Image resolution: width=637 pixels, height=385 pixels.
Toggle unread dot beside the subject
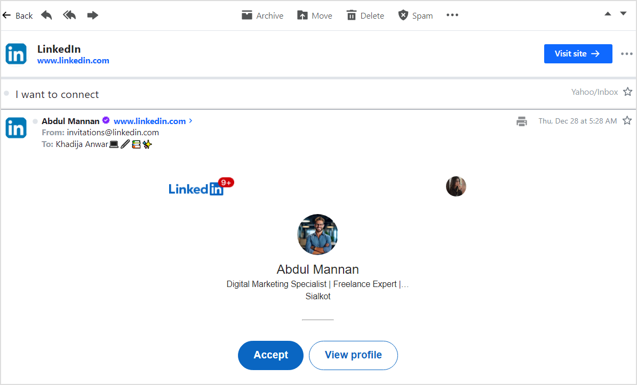point(6,93)
